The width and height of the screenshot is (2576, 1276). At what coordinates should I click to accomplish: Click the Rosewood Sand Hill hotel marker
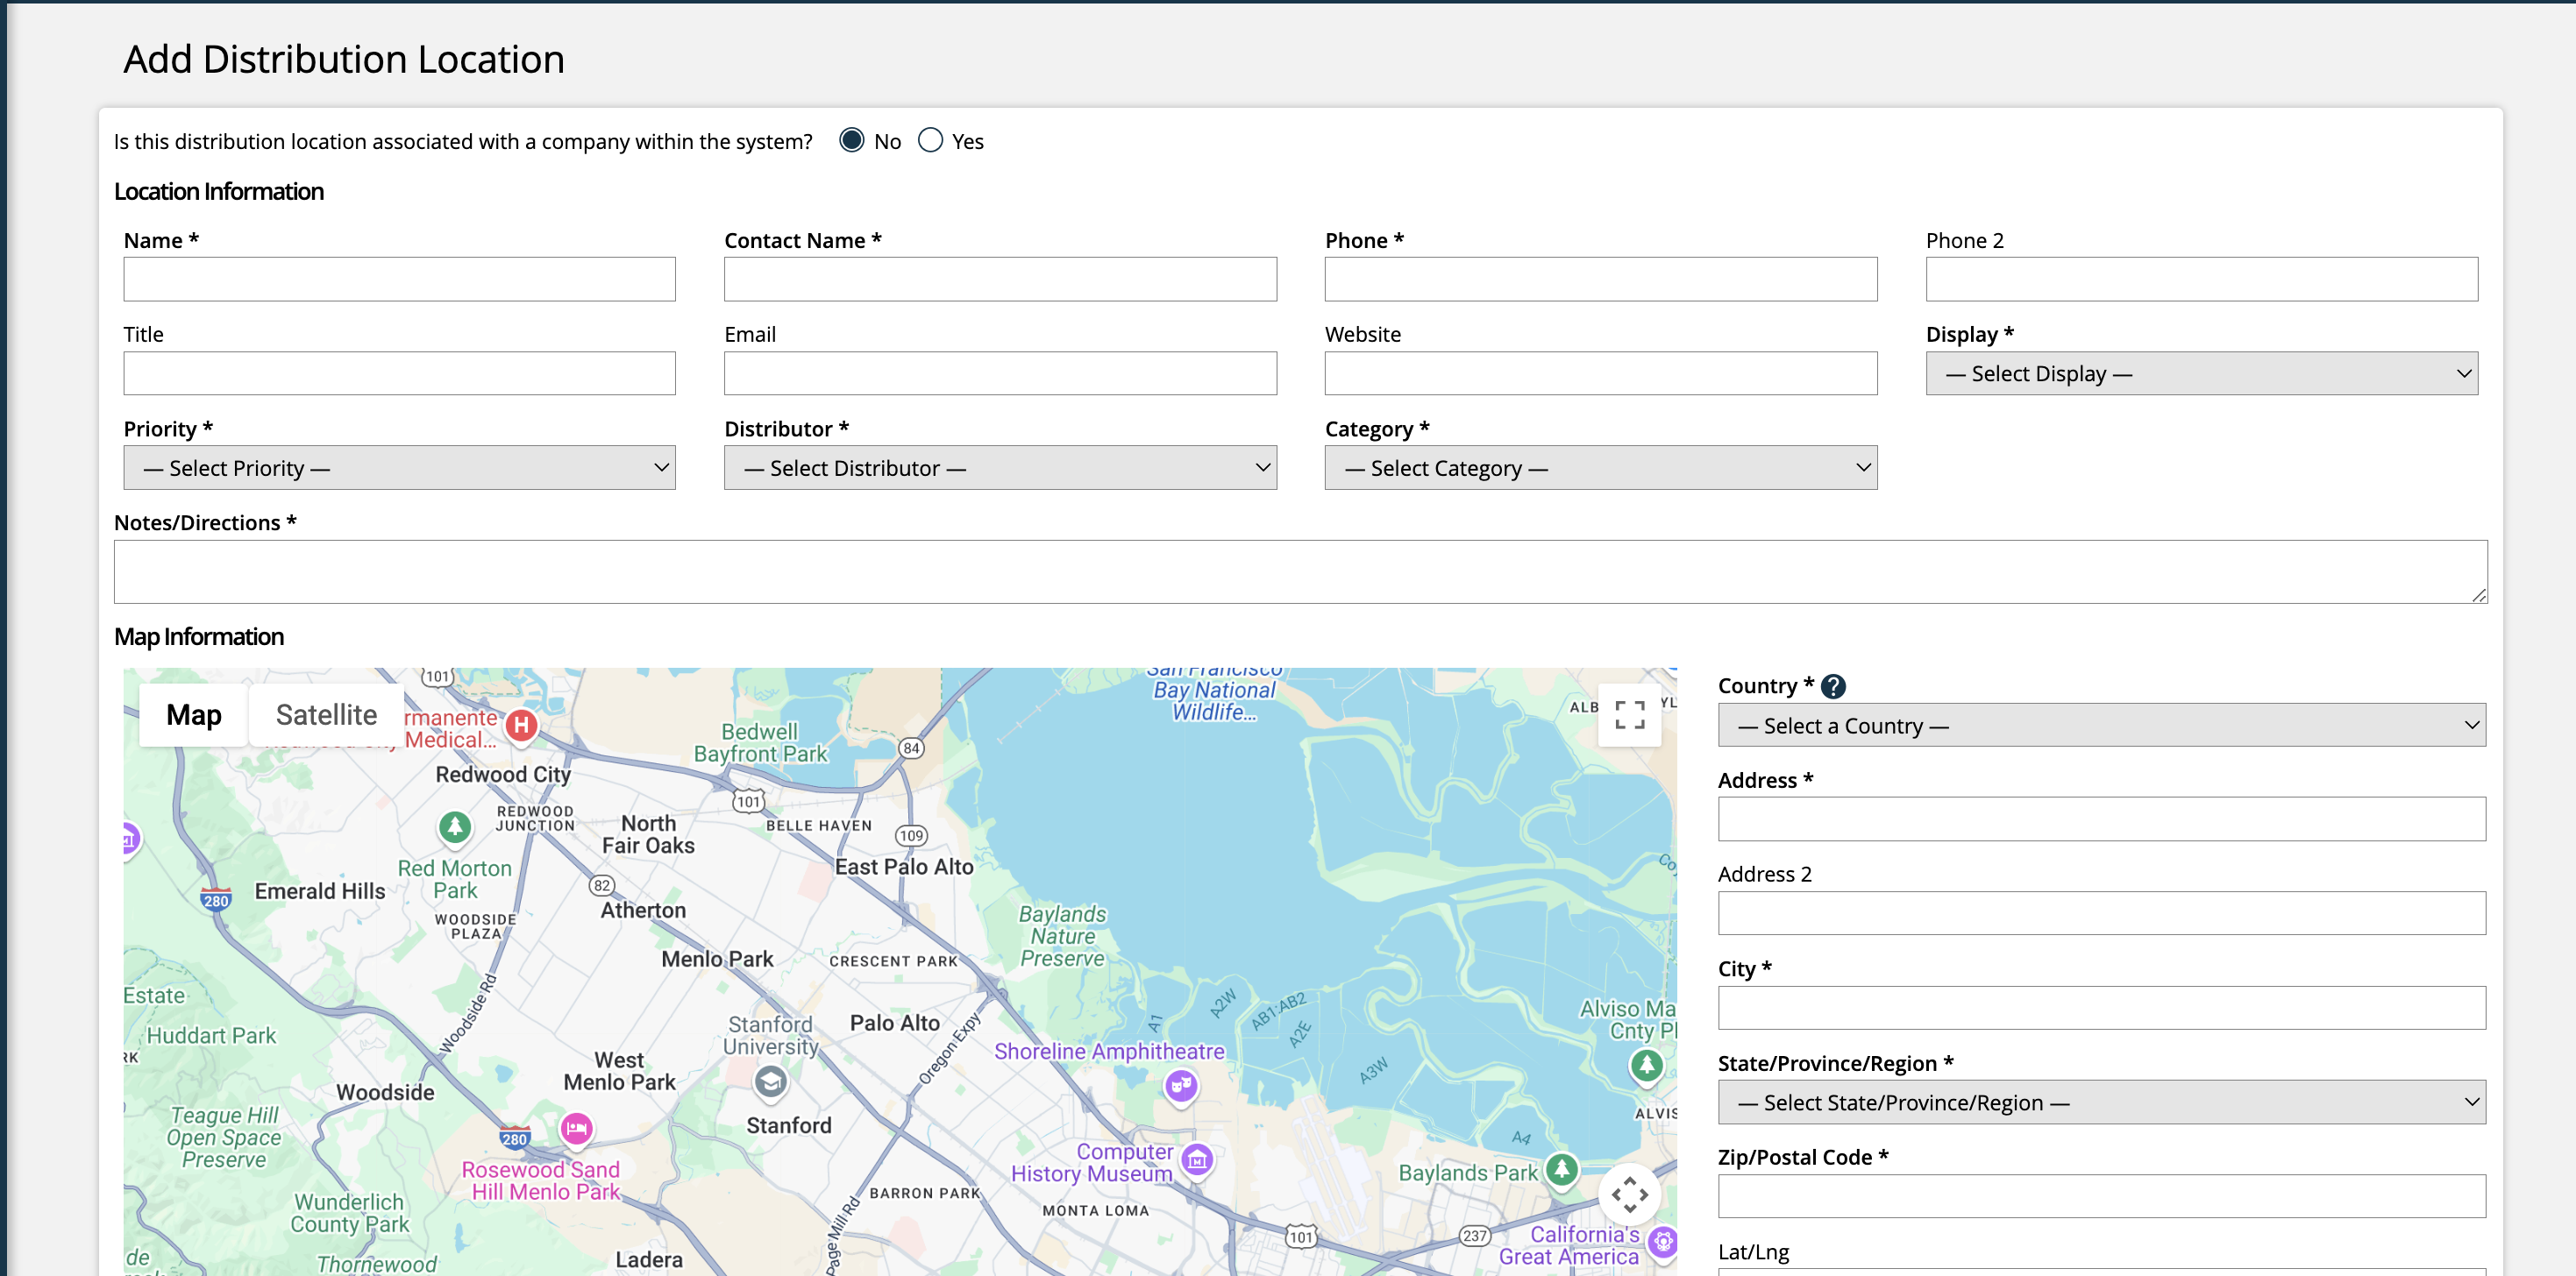click(x=576, y=1129)
